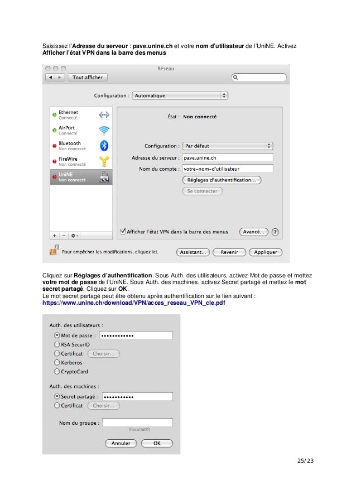Screen dimensions: 356x504
Task: Click the Nom du groupe field
Action: coord(137,423)
